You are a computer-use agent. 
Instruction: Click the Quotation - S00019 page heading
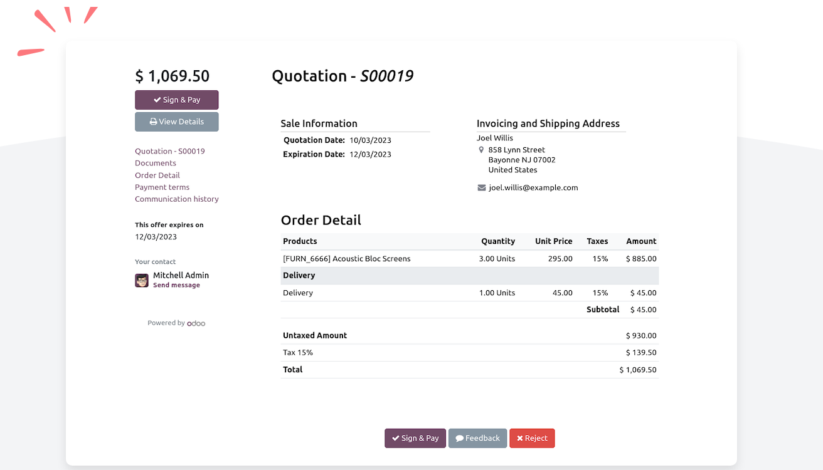[342, 76]
